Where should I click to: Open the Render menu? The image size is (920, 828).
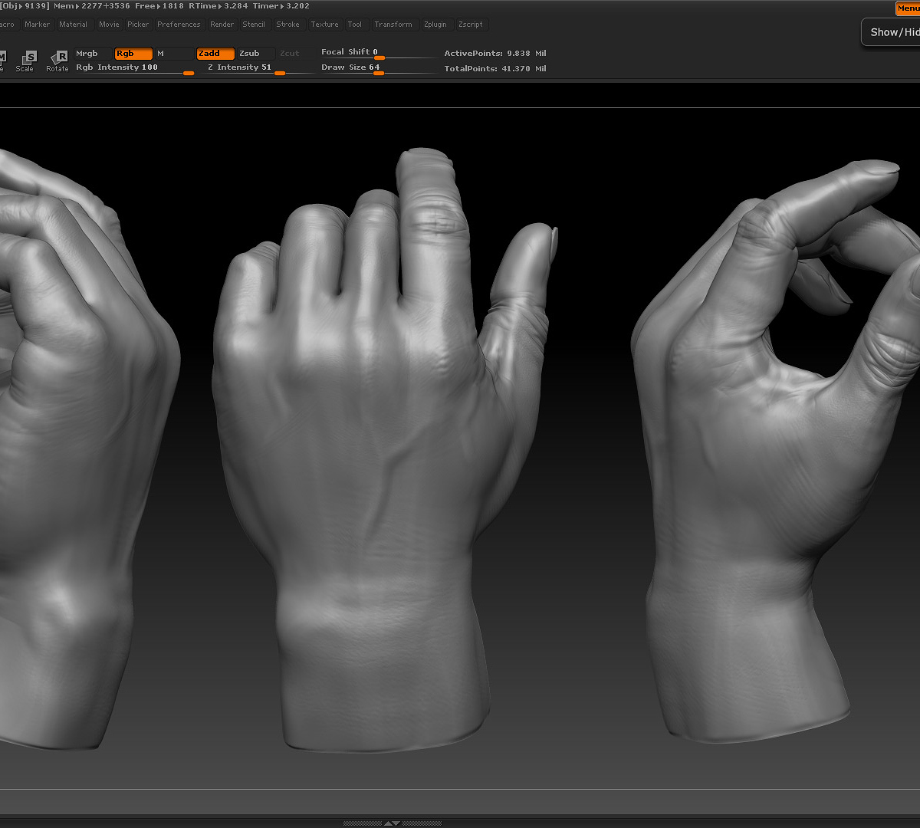222,25
